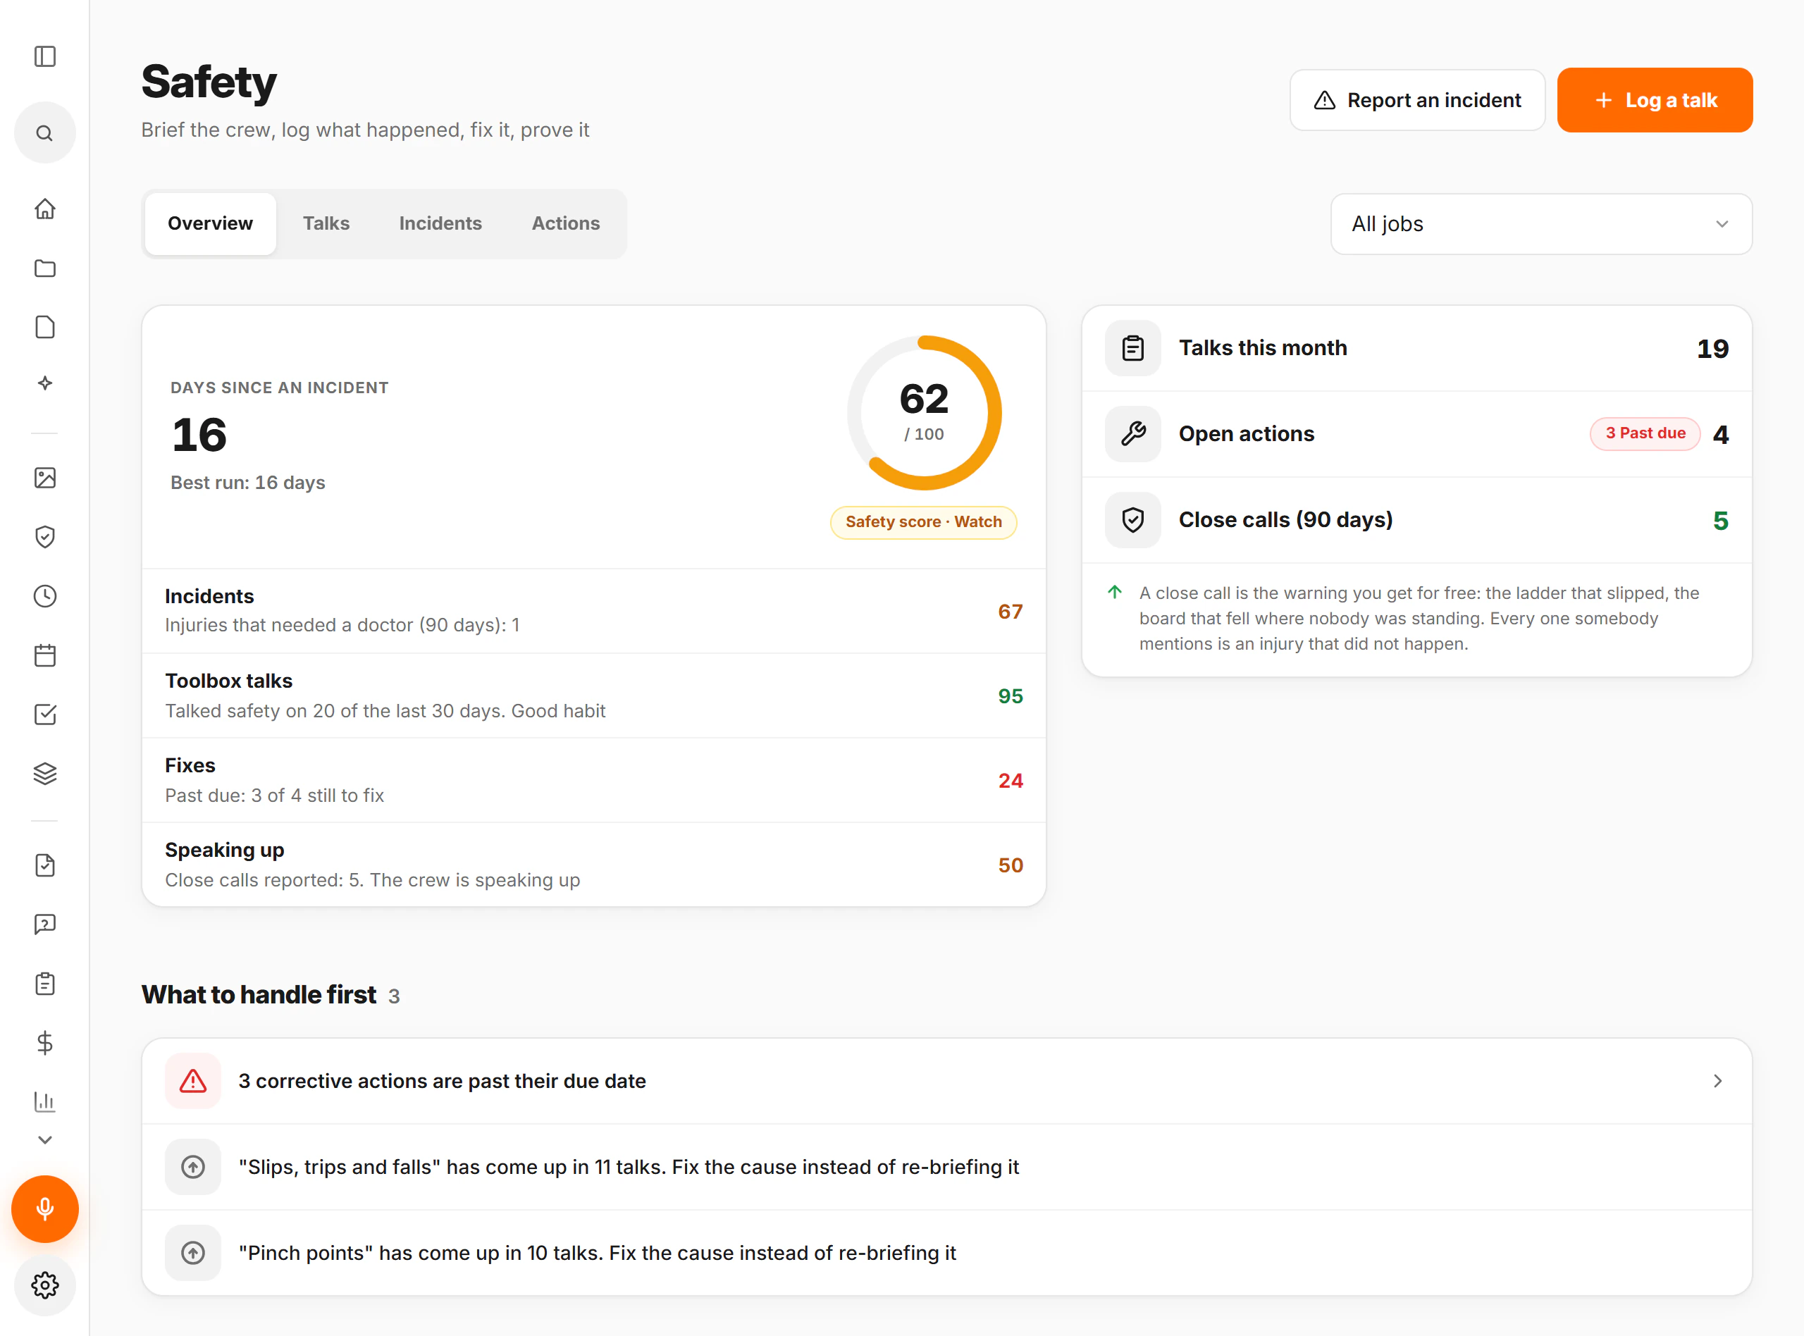Open search from the sidebar

point(45,132)
